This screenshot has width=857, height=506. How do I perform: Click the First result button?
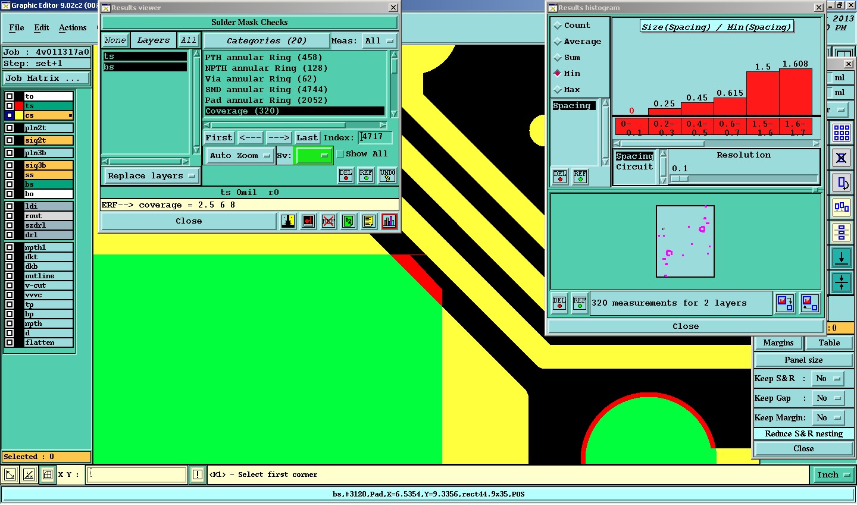[x=219, y=138]
